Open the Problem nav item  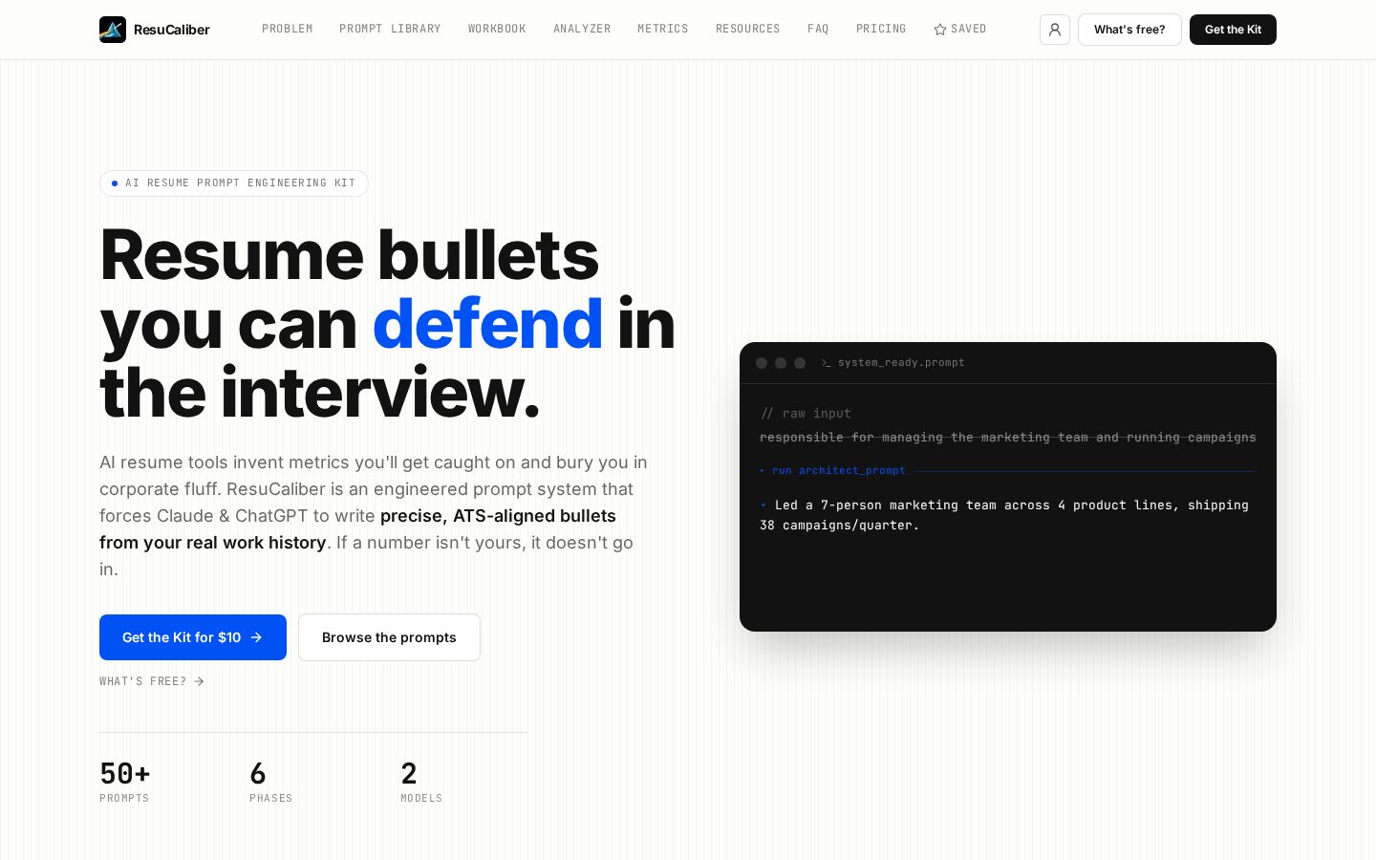(x=288, y=30)
